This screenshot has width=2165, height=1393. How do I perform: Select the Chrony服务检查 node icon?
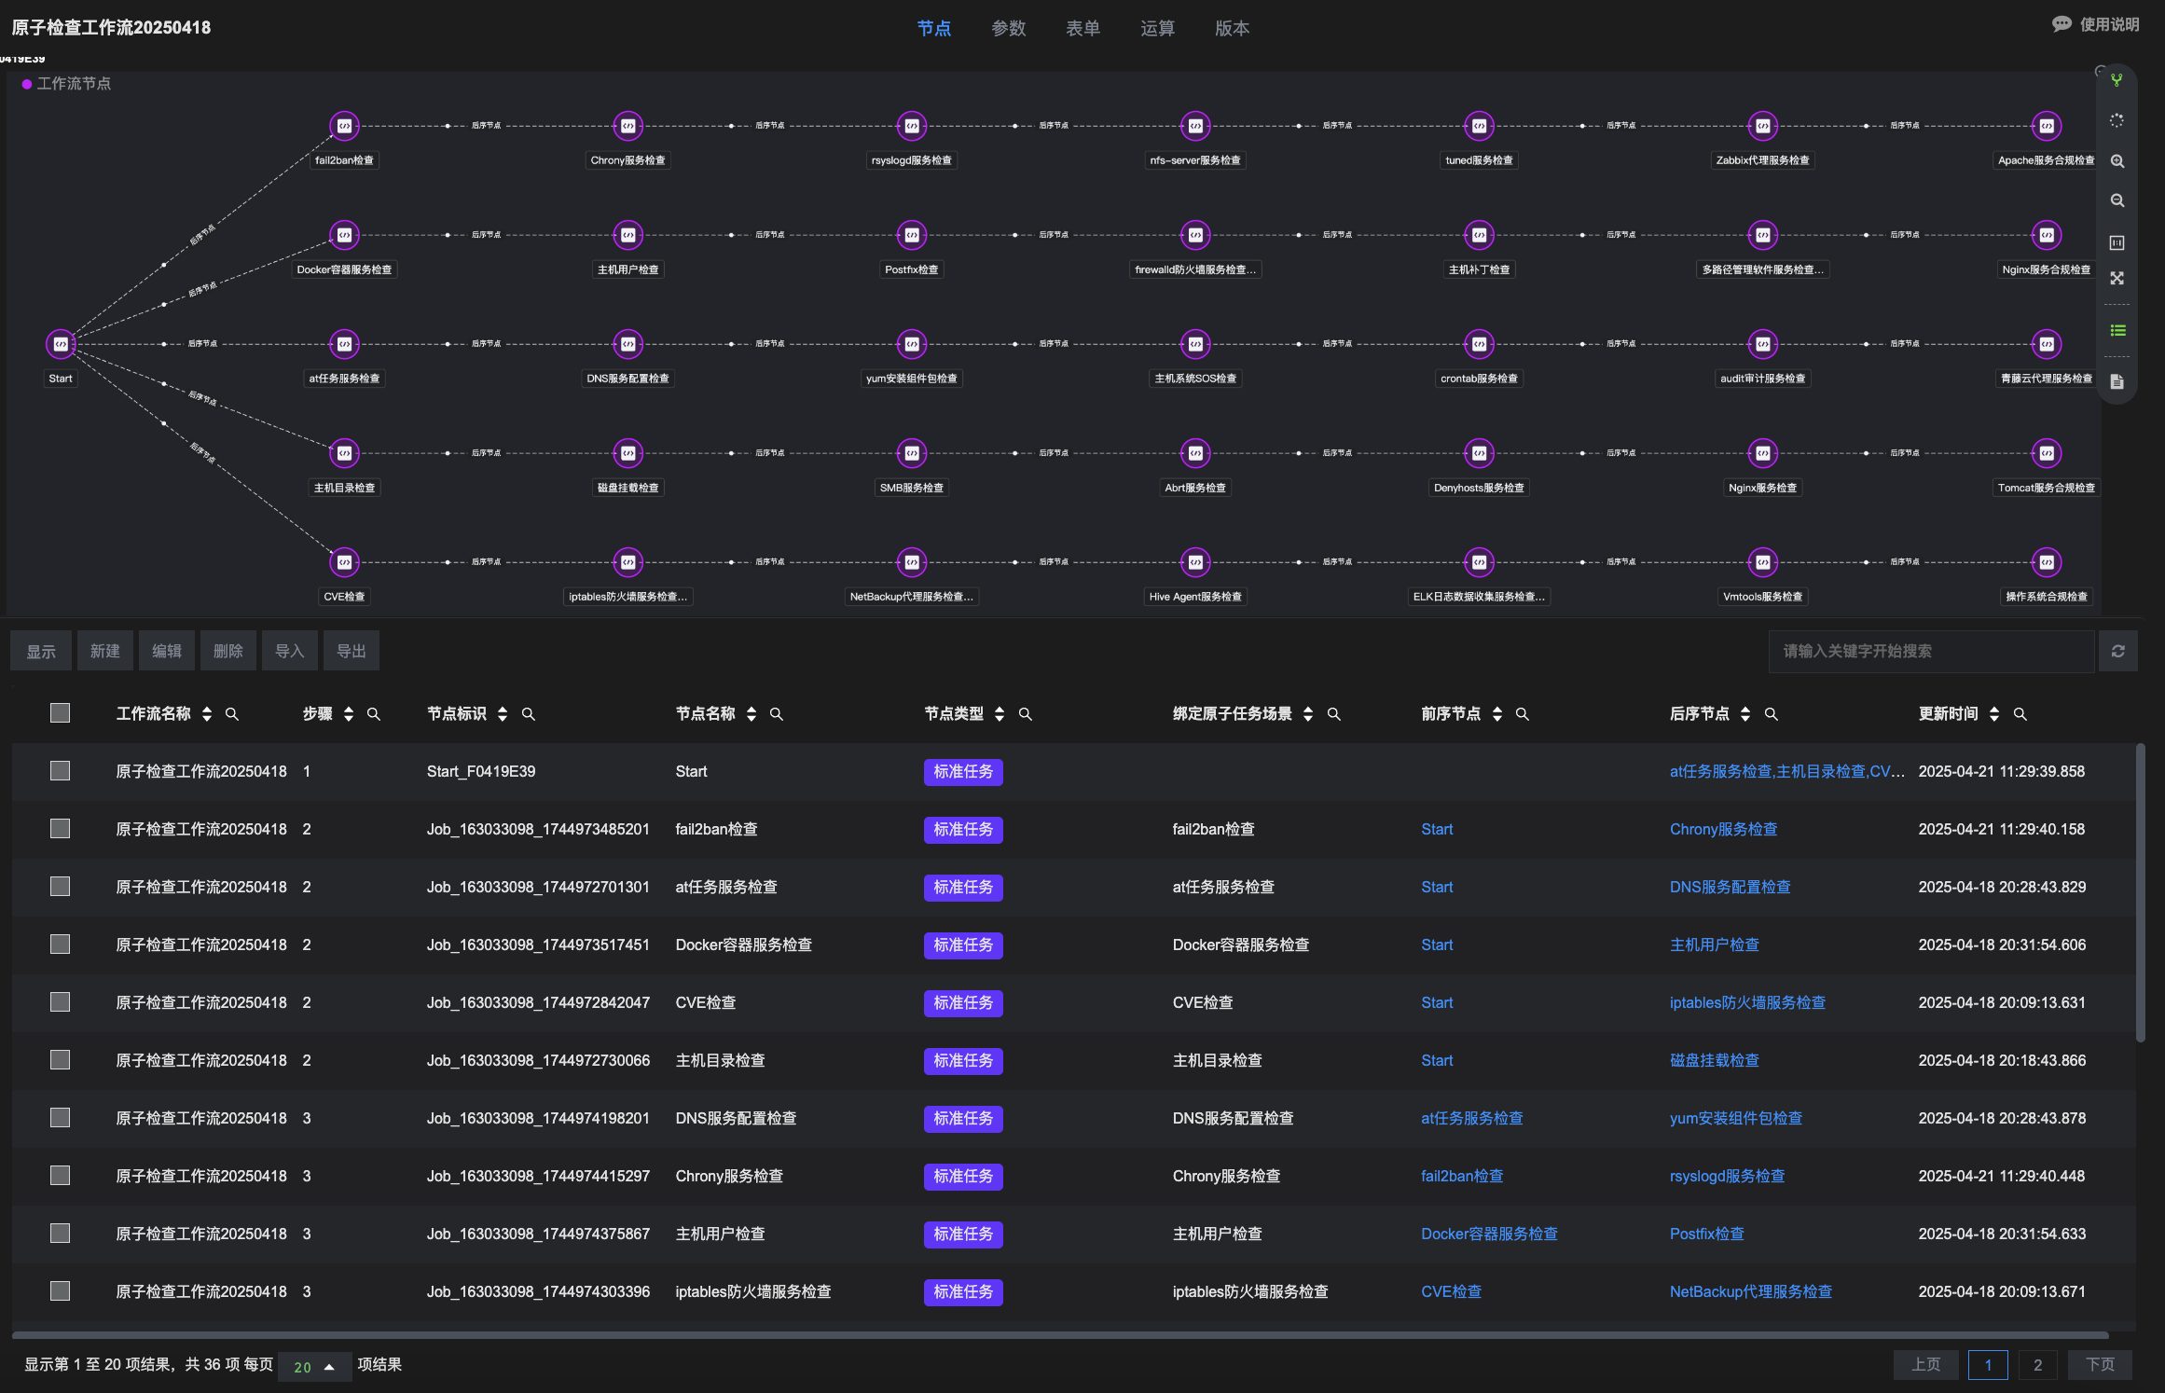click(x=627, y=126)
